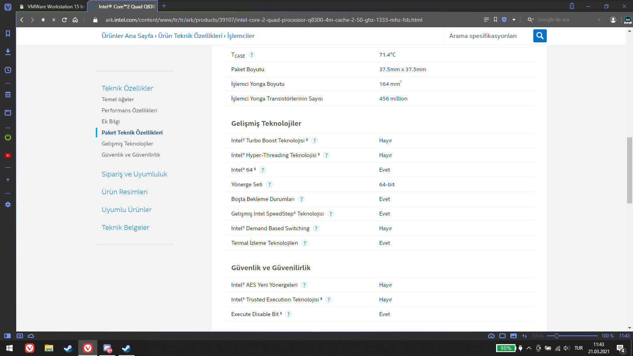Open the page actions code icon

pyautogui.click(x=525, y=336)
